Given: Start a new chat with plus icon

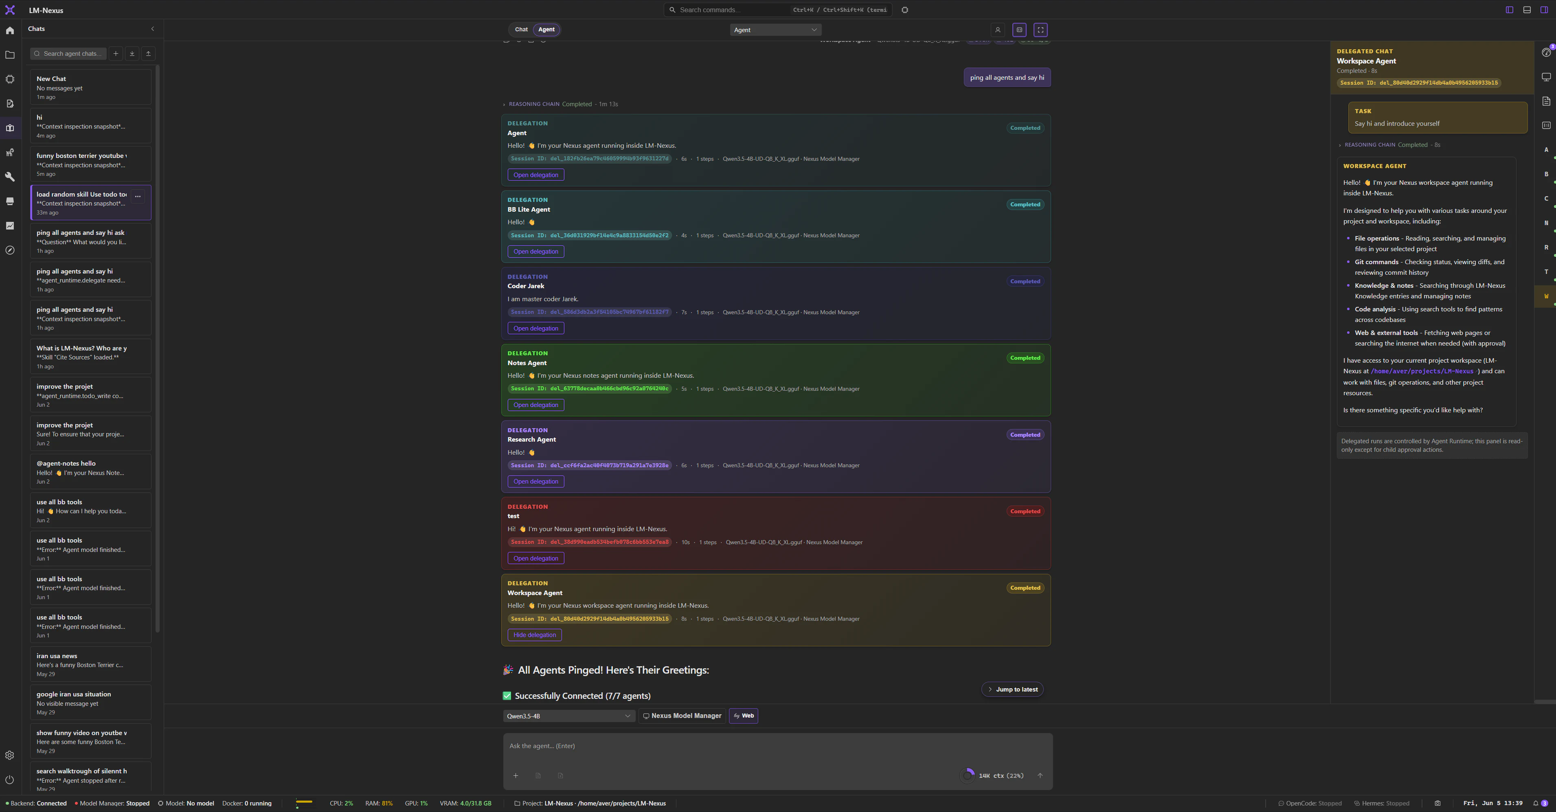Looking at the screenshot, I should point(116,54).
